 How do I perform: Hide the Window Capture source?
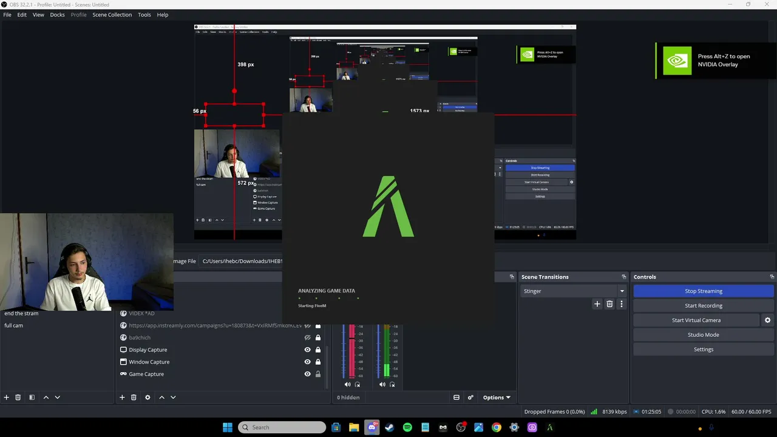[307, 362]
